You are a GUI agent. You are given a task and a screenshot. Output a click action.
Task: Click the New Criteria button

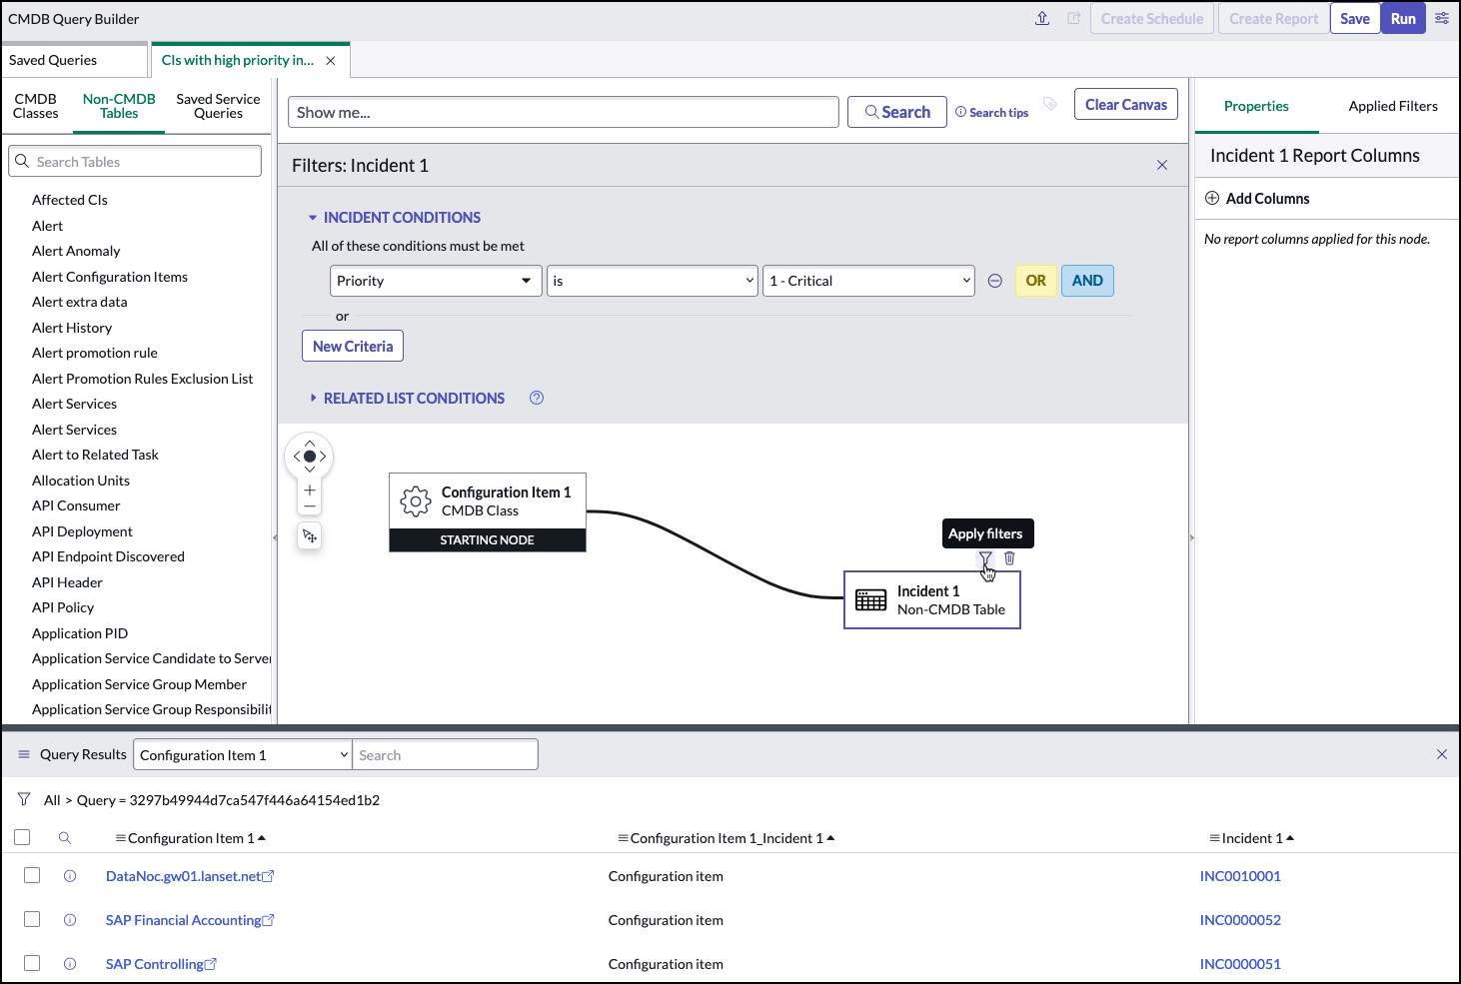point(352,345)
